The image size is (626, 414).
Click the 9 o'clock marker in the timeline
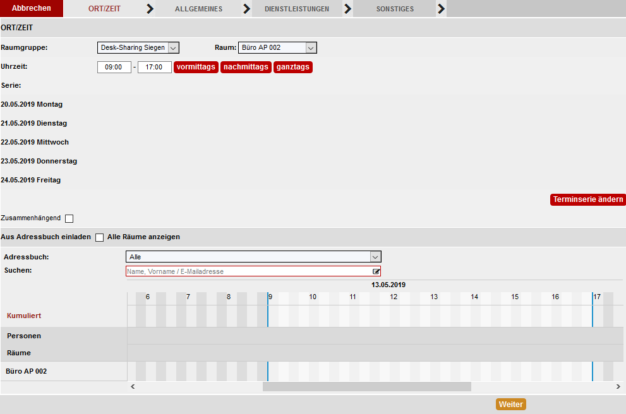pyautogui.click(x=270, y=297)
